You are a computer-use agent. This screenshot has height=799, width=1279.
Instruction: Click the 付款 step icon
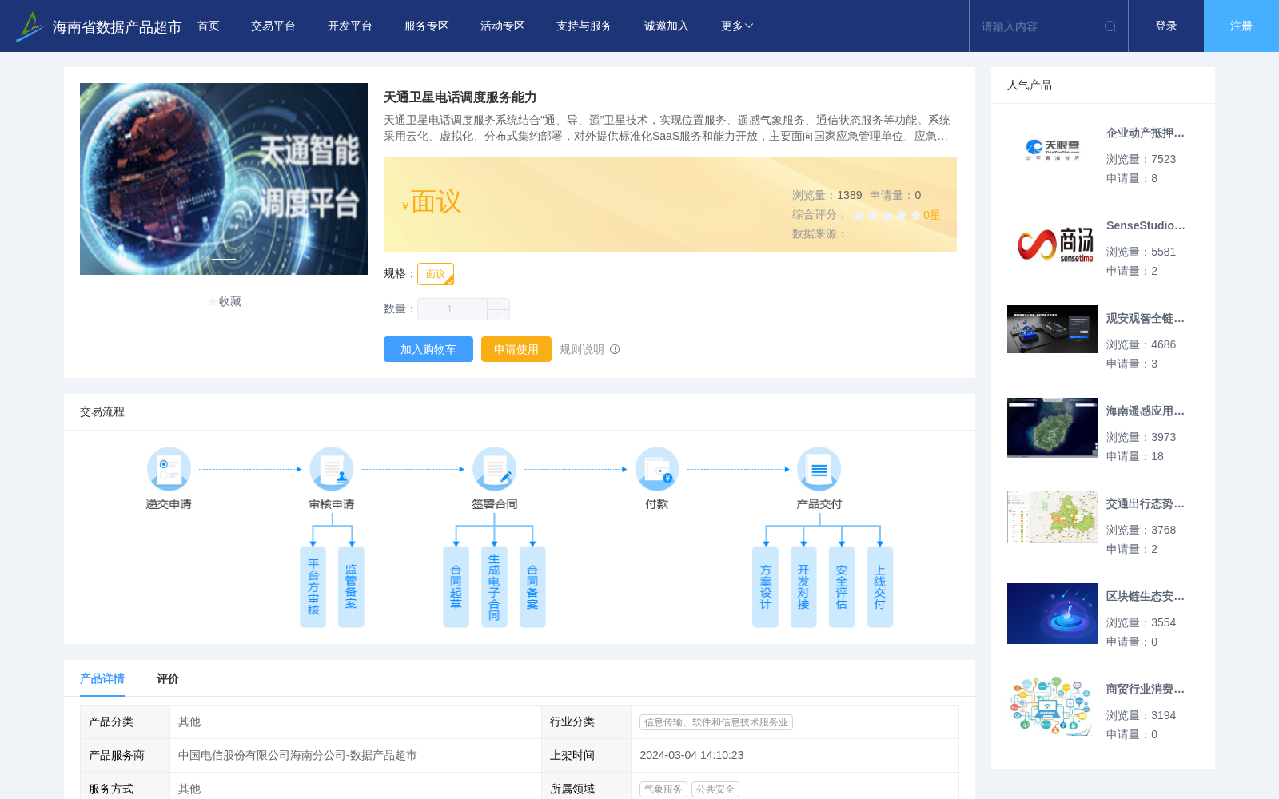pyautogui.click(x=657, y=469)
